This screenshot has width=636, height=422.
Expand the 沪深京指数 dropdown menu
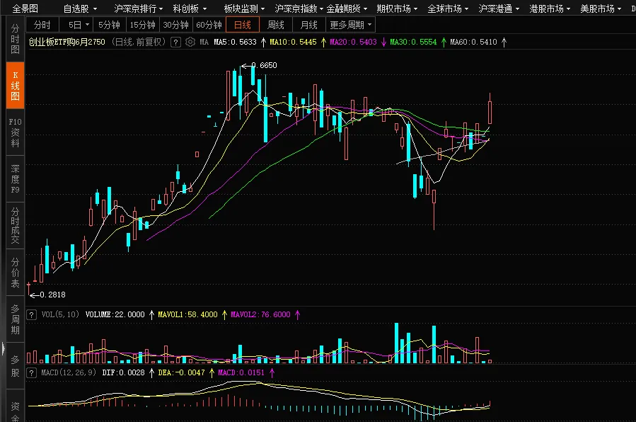(299, 8)
